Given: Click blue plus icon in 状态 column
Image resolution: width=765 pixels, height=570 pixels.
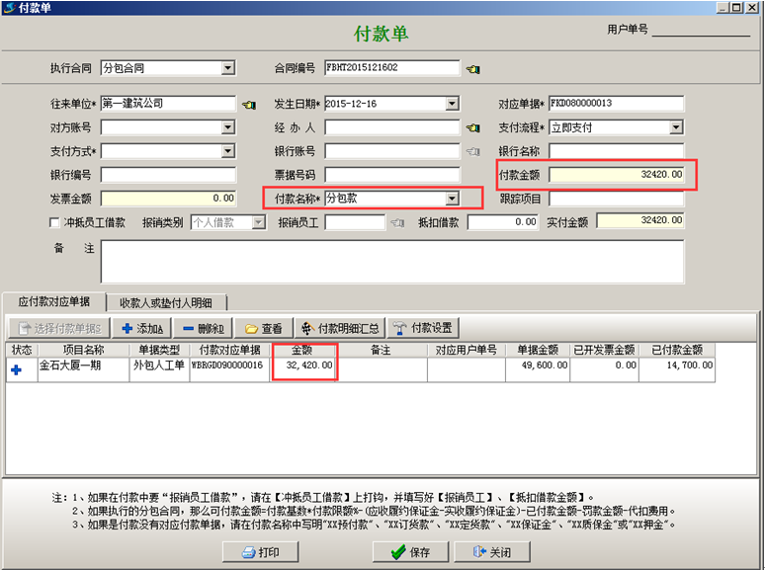Looking at the screenshot, I should [16, 368].
